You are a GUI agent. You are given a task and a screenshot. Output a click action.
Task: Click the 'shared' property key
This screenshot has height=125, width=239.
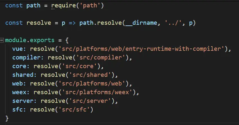23,75
